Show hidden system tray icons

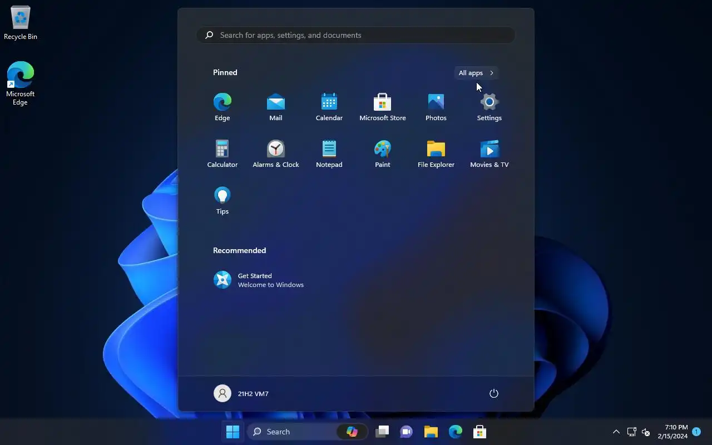[616, 432]
